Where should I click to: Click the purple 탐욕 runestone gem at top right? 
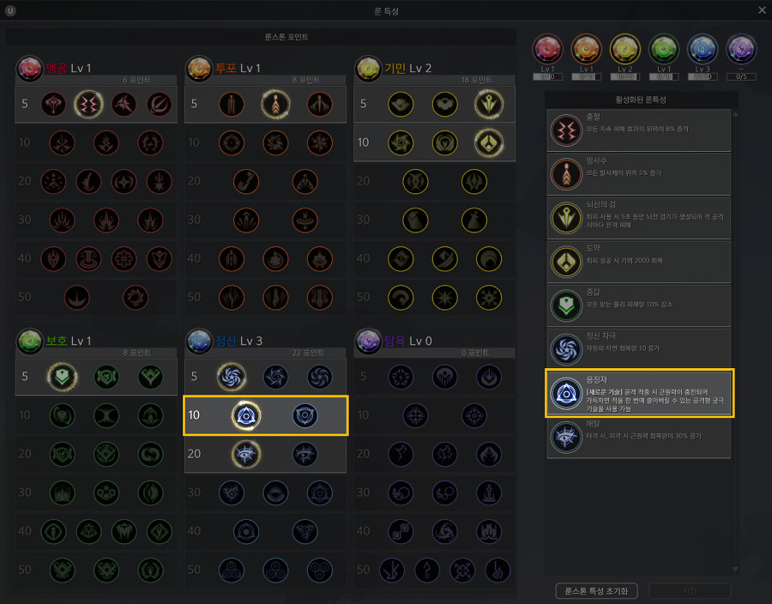pyautogui.click(x=741, y=49)
